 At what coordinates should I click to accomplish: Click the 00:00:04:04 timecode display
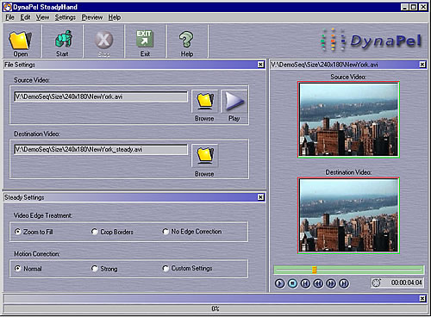pos(406,283)
